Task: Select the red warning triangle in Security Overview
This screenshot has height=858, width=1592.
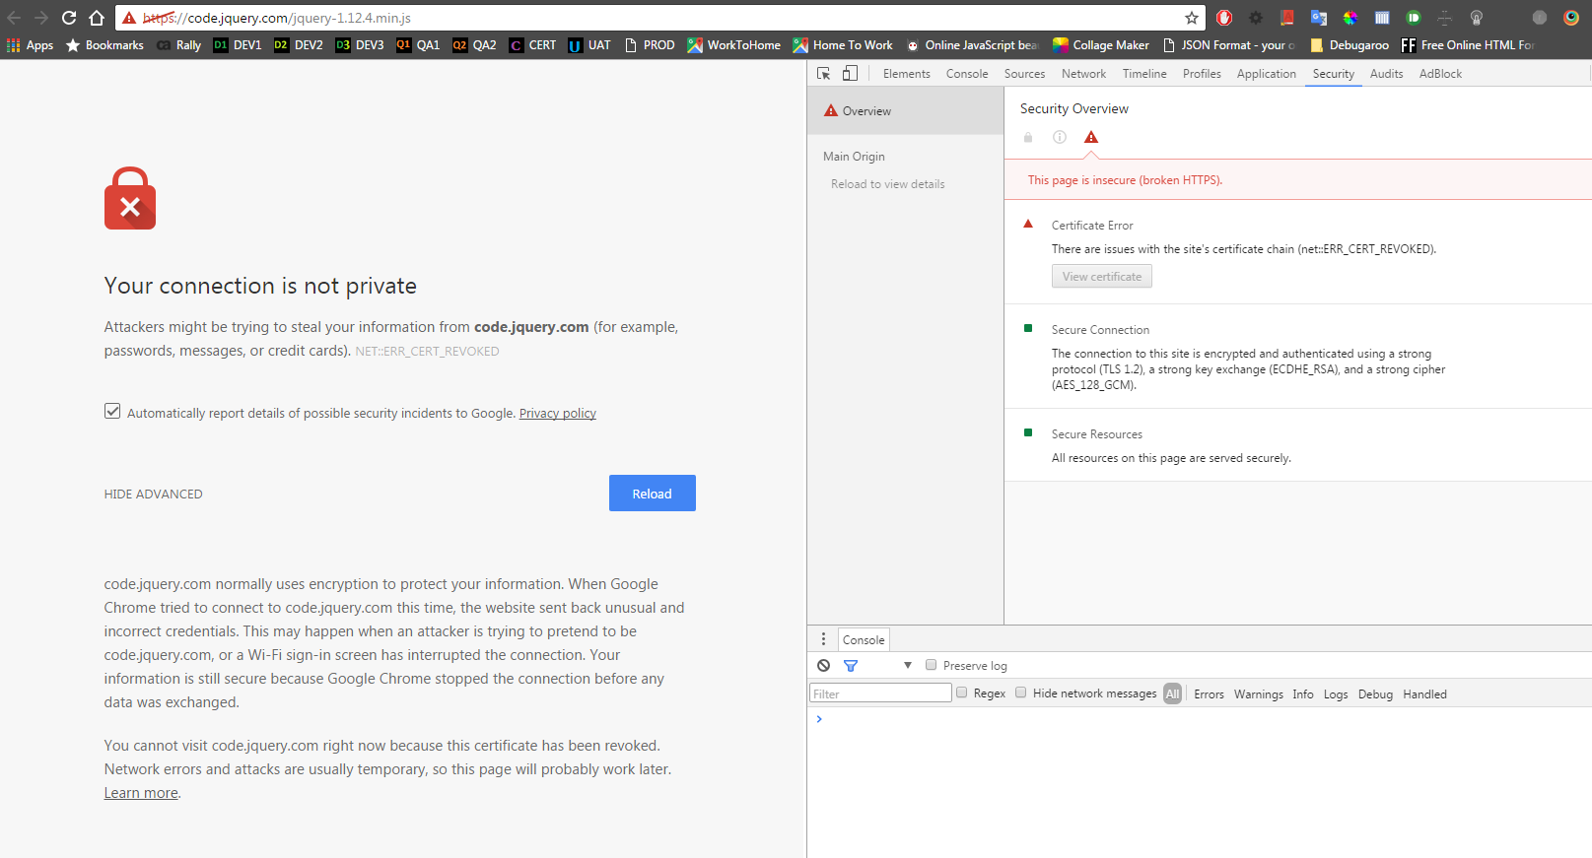Action: pyautogui.click(x=1091, y=137)
